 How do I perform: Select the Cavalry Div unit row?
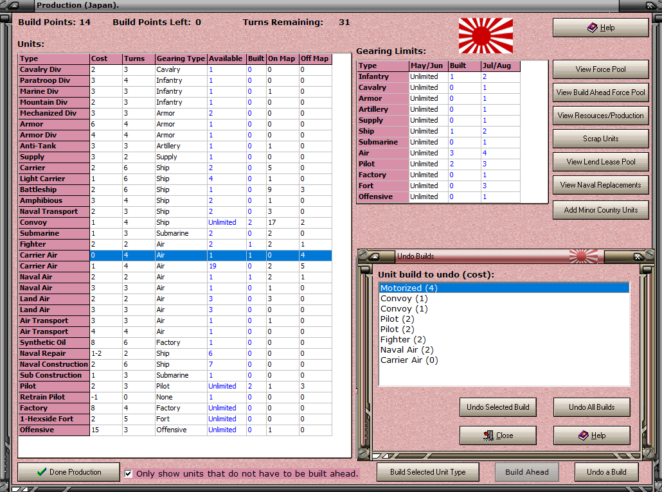tap(175, 69)
